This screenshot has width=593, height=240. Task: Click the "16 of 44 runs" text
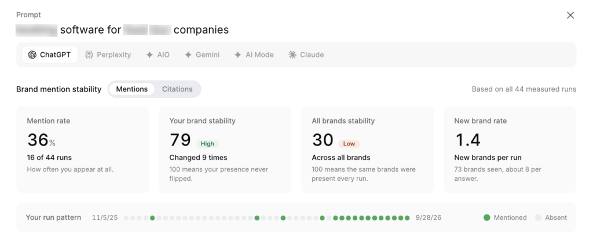coord(49,158)
